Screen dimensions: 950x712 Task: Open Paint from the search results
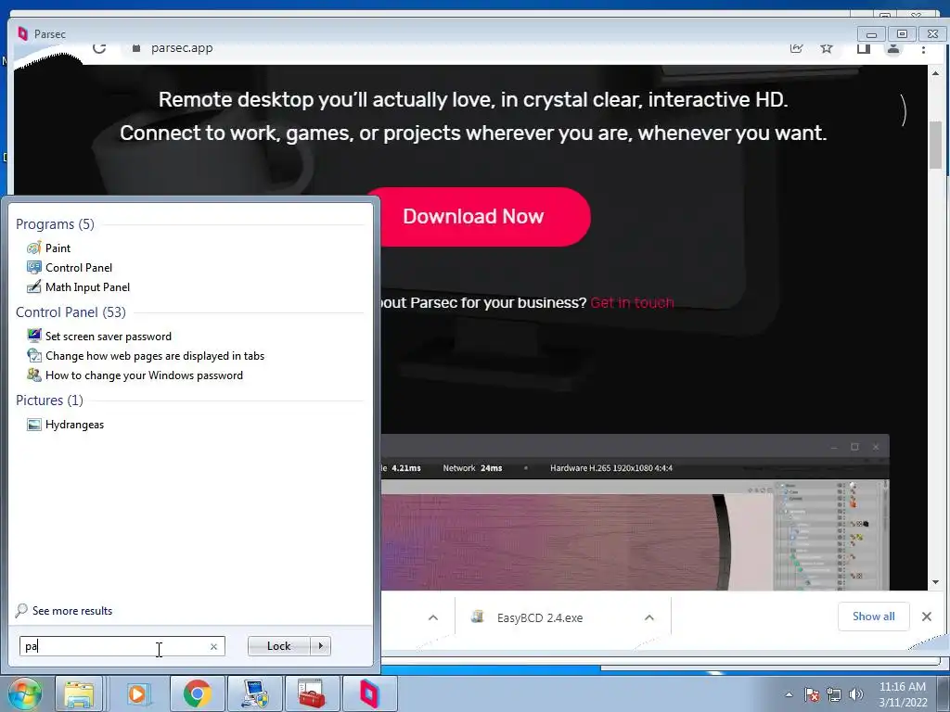(x=58, y=248)
